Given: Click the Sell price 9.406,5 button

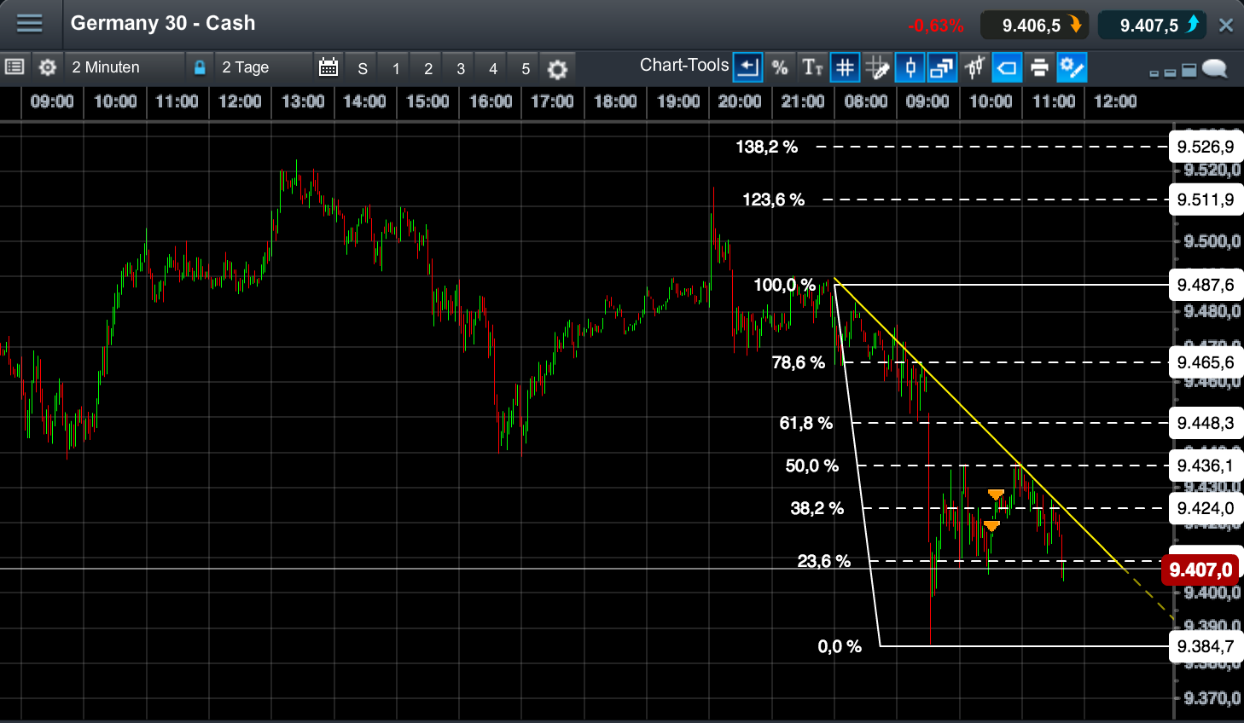Looking at the screenshot, I should (1035, 25).
